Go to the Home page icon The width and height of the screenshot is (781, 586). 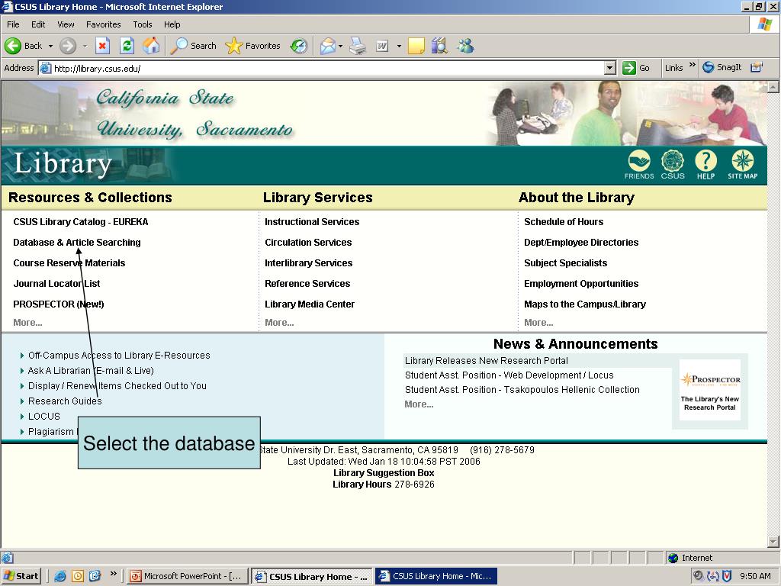coord(152,46)
